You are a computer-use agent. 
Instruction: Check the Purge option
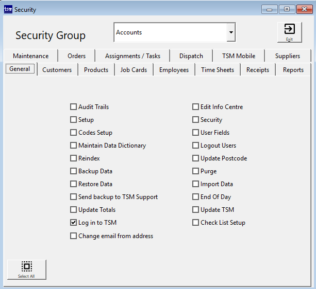(195, 171)
